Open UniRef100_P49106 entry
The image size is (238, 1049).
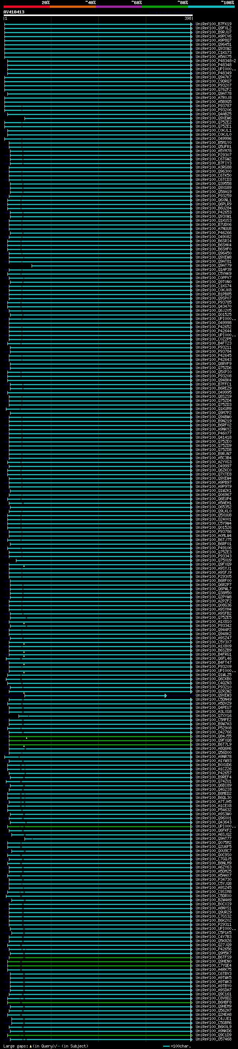tap(213, 548)
